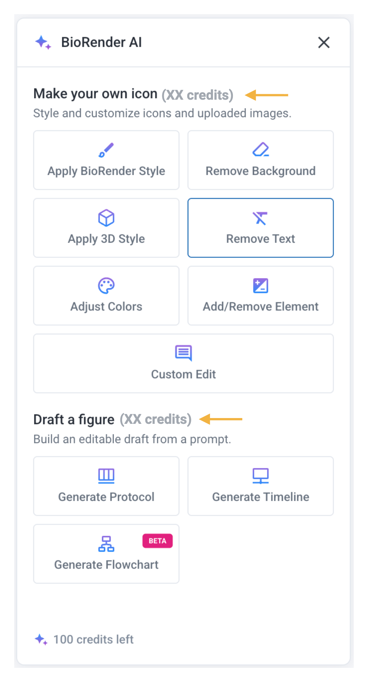The width and height of the screenshot is (368, 682).
Task: Click the paintbrush icon for BioRender Style
Action: (x=106, y=150)
